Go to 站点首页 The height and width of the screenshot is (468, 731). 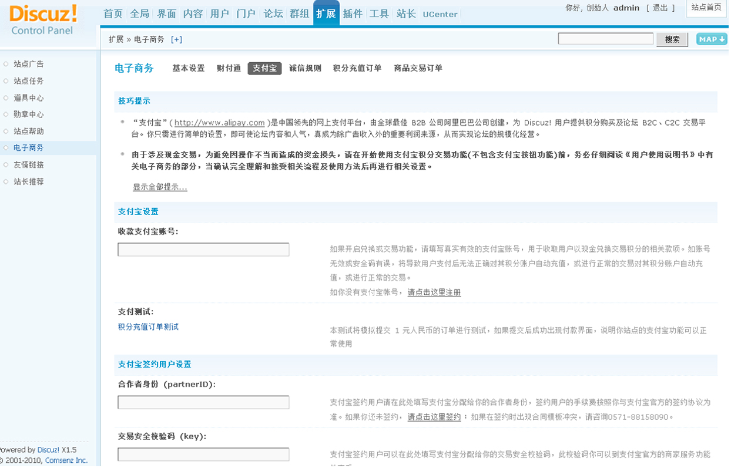pos(706,8)
